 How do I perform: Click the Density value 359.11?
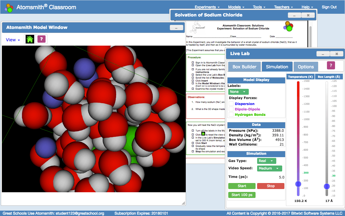pyautogui.click(x=278, y=135)
